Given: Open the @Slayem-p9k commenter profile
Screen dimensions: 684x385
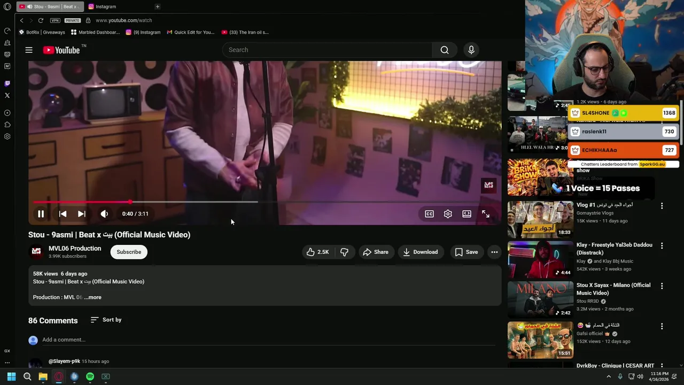Looking at the screenshot, I should click(64, 361).
